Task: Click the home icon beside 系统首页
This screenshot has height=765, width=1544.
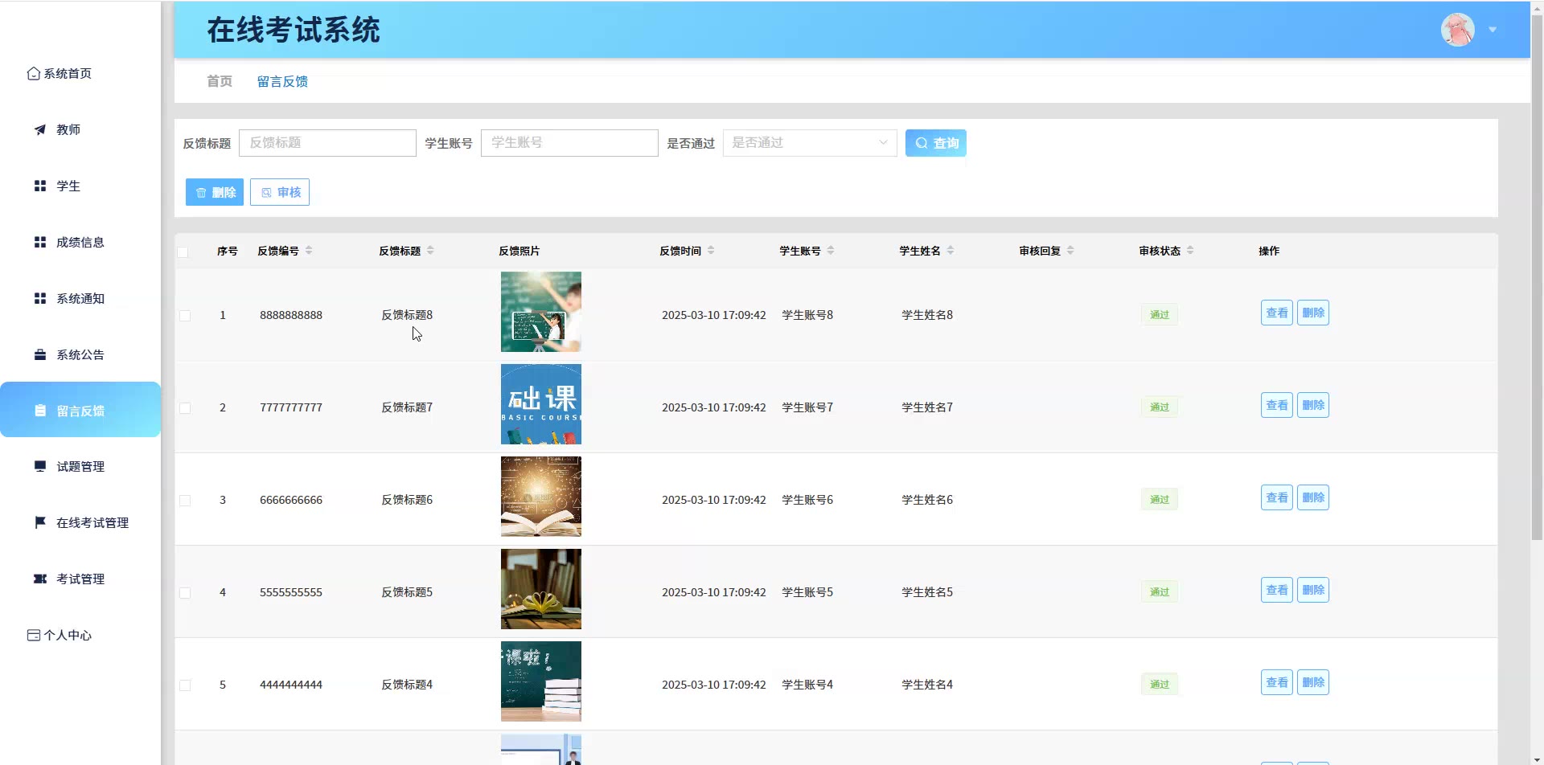Action: pos(33,74)
